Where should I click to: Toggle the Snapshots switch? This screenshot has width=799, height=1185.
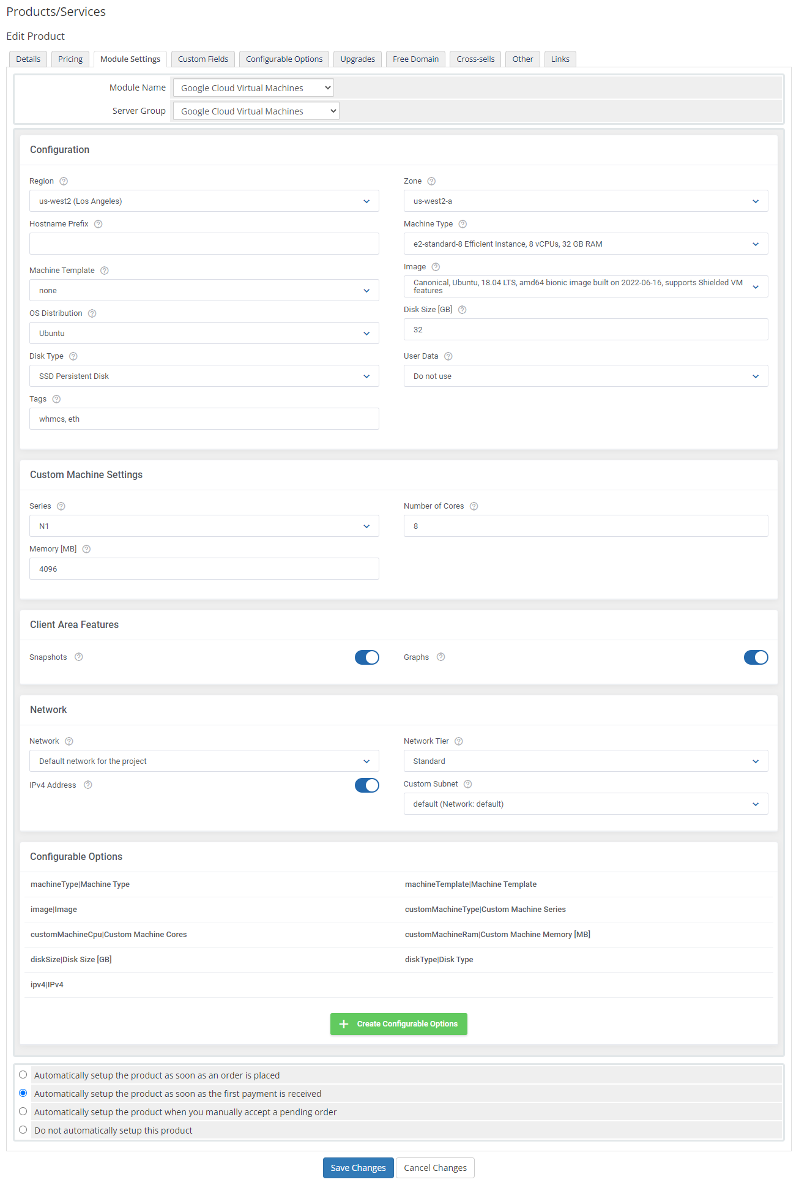(x=367, y=657)
